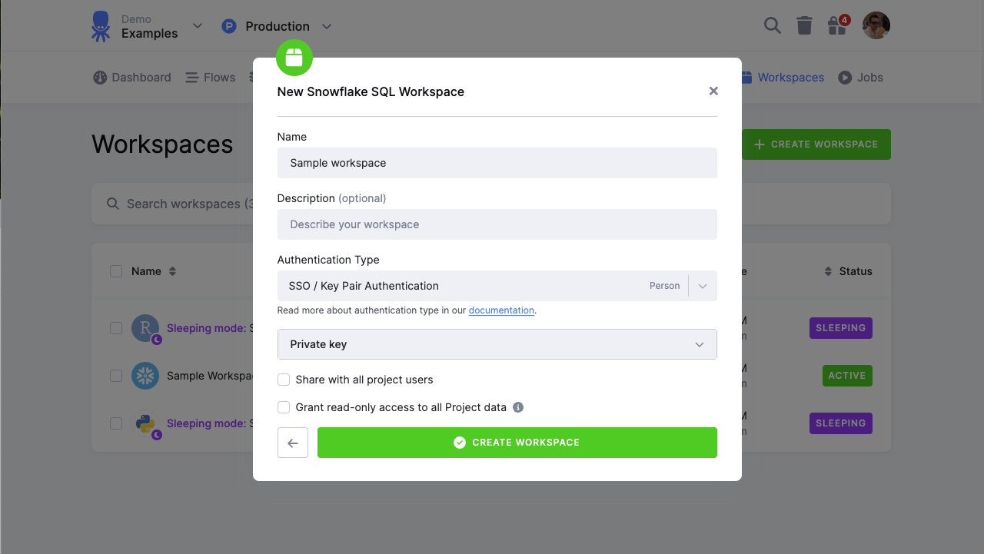Open the Trash bin icon
This screenshot has width=984, height=554.
pyautogui.click(x=804, y=25)
